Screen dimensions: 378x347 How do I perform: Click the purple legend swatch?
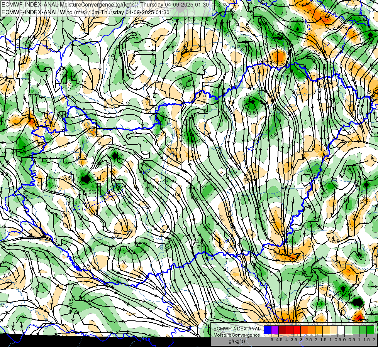(x=275, y=330)
